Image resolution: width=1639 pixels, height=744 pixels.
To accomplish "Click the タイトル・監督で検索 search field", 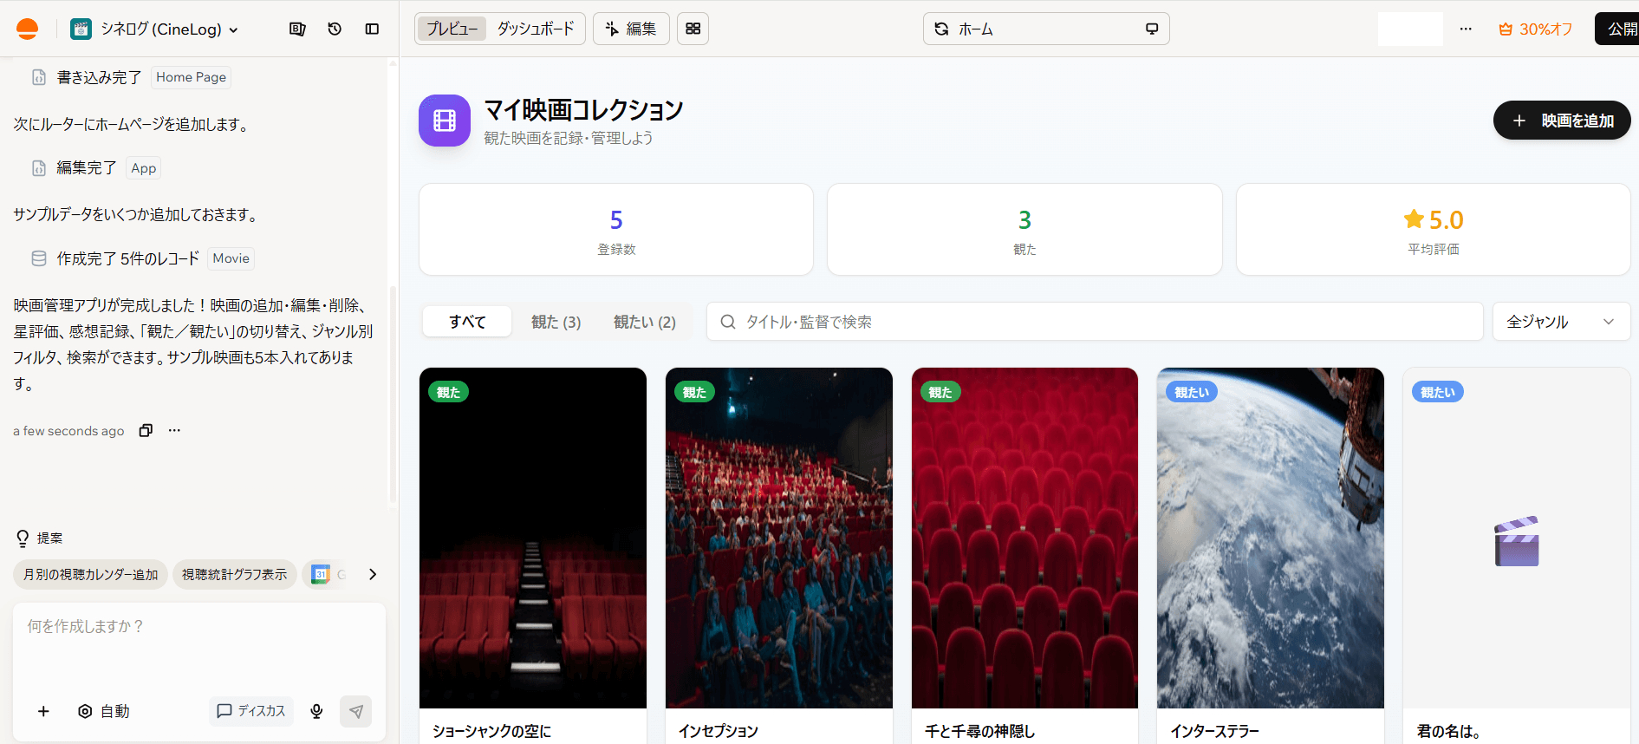I will (x=1095, y=322).
